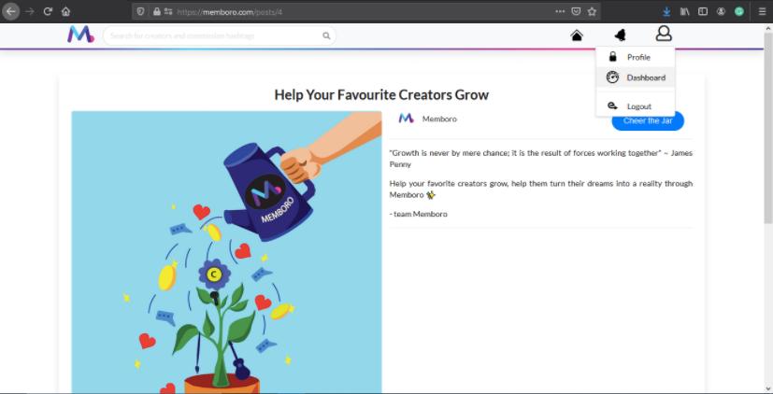
Task: Click the browser forward arrow
Action: point(30,11)
